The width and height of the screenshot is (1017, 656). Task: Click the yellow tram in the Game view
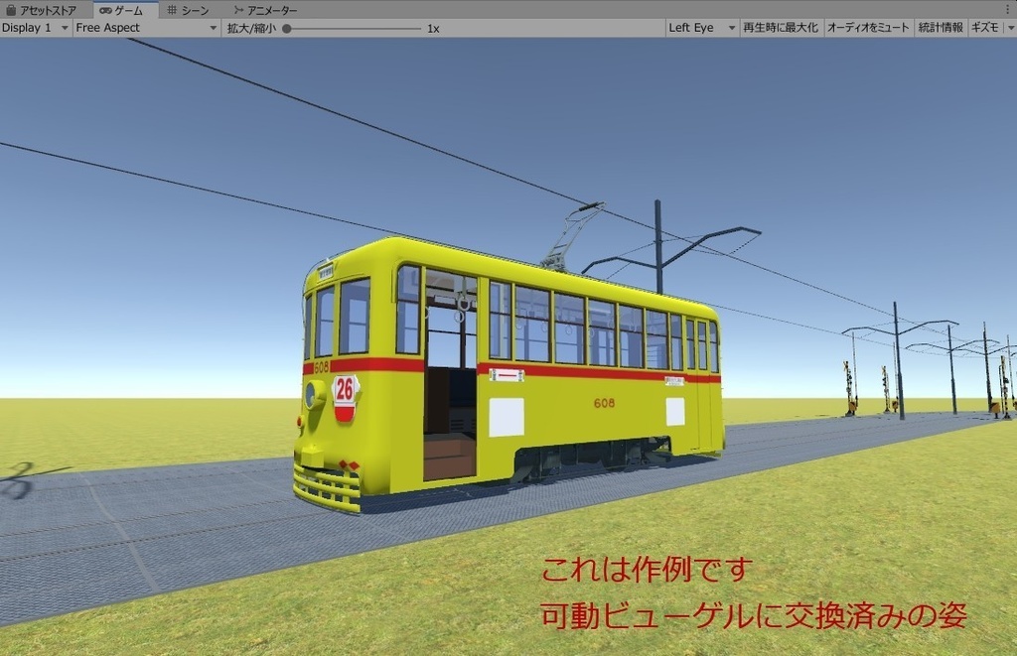(497, 377)
